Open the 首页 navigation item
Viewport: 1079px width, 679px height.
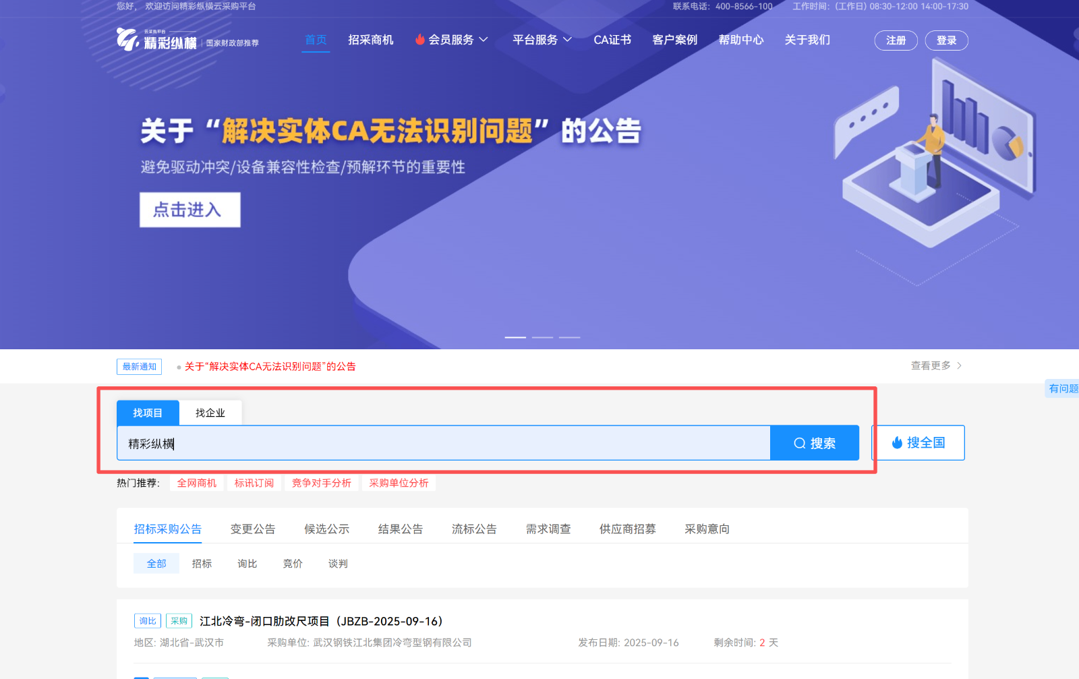[316, 40]
